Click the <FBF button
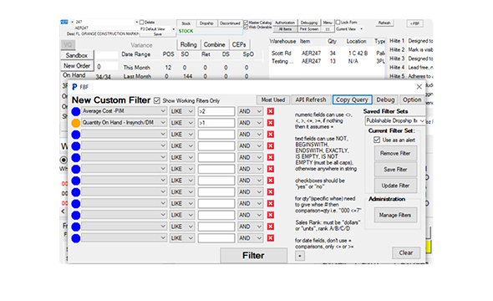 [415, 23]
